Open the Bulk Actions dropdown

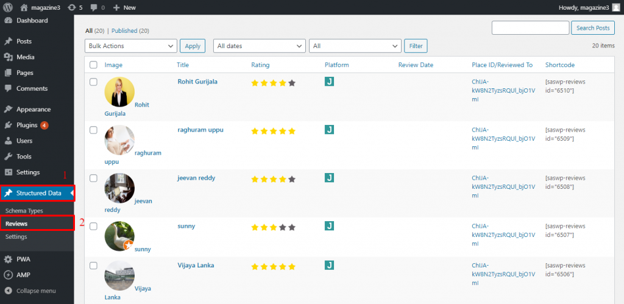point(131,46)
